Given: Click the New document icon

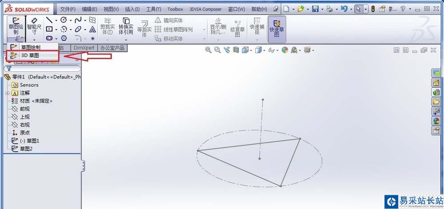Looking at the screenshot, I should pyautogui.click(x=286, y=9).
